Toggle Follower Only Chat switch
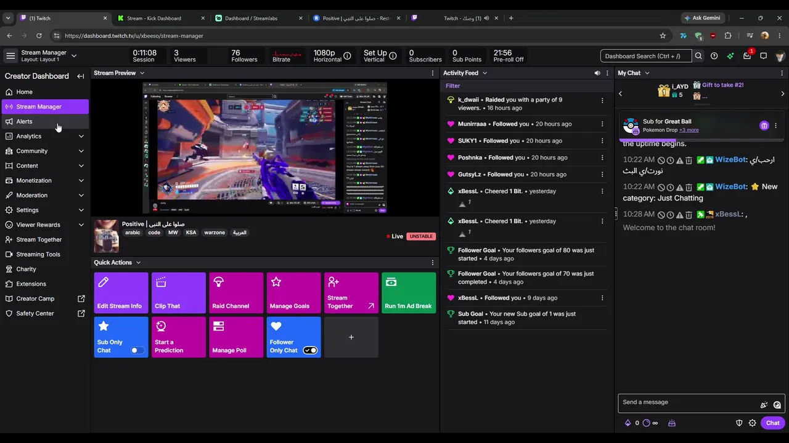 tap(310, 351)
